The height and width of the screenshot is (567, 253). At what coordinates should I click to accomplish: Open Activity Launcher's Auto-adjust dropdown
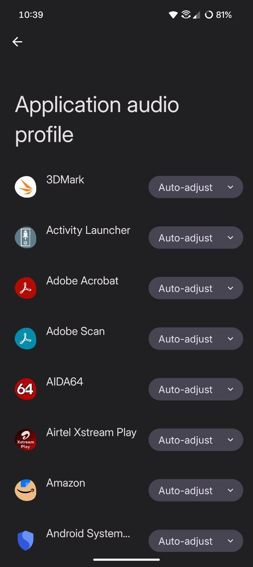[x=196, y=238]
